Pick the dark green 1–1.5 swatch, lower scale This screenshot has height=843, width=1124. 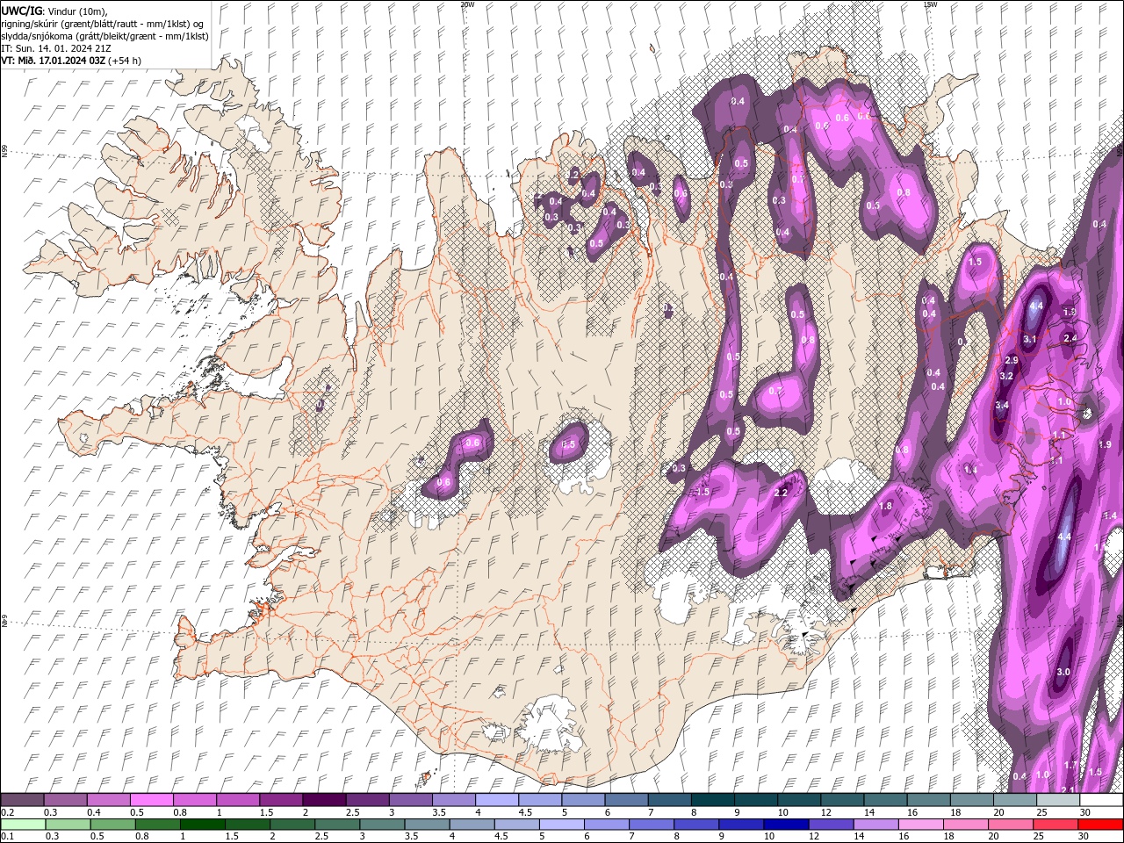coord(203,824)
